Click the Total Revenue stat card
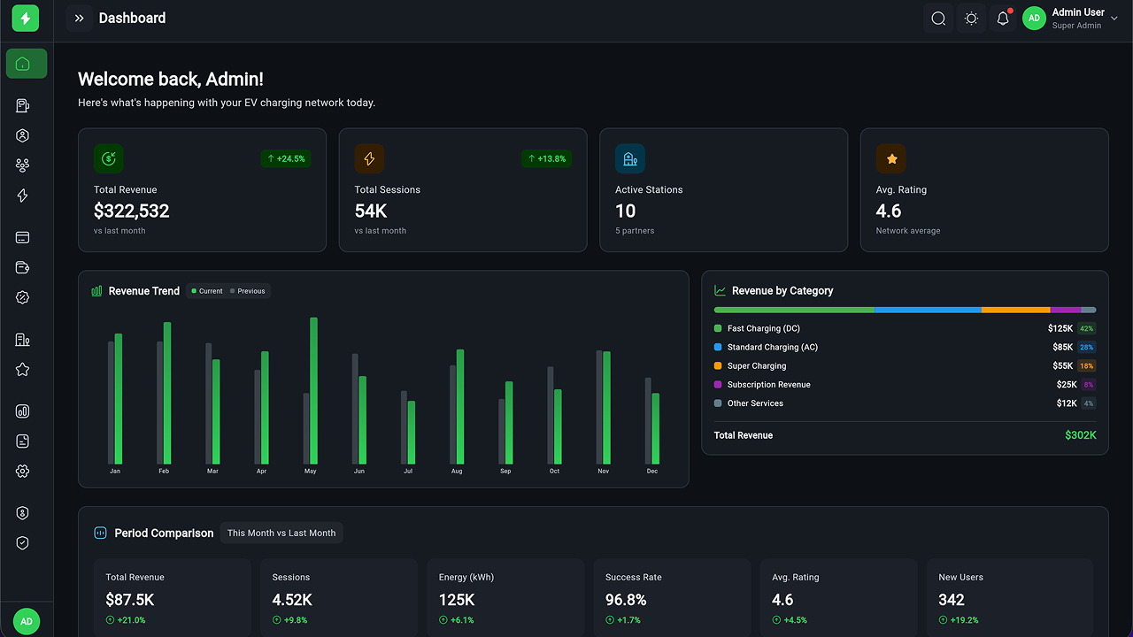The height and width of the screenshot is (637, 1133). (x=202, y=190)
